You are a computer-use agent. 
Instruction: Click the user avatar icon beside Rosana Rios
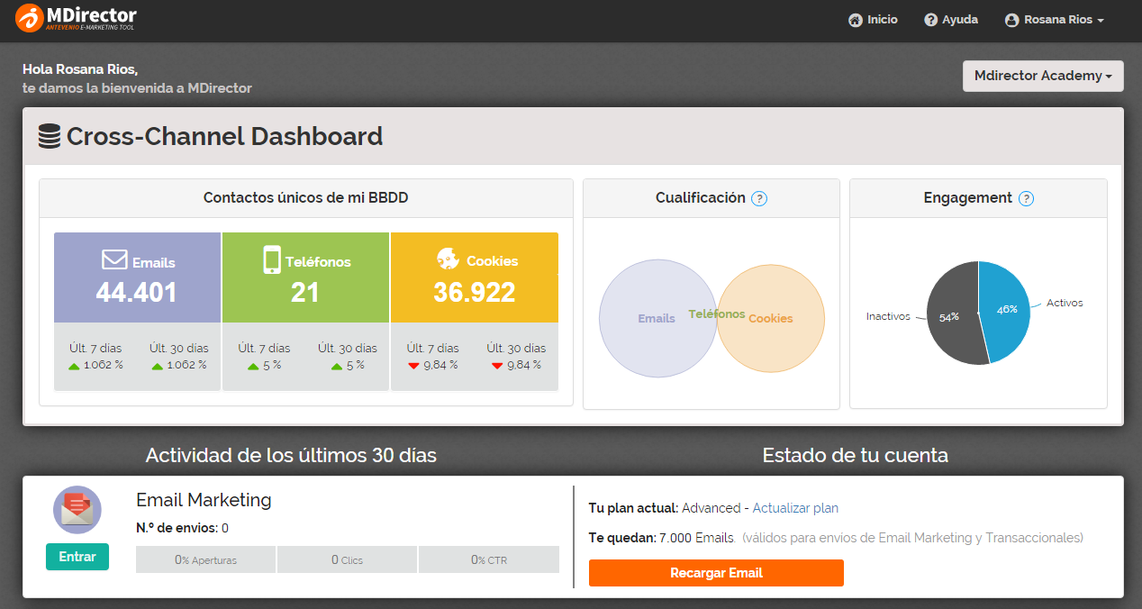click(x=1011, y=20)
